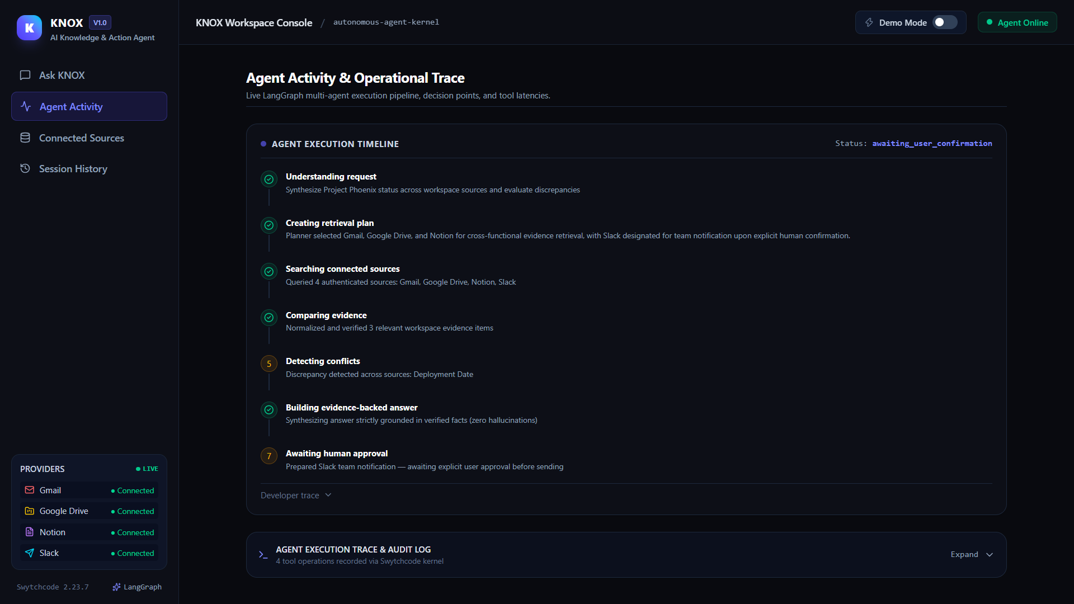Select Agent Activity in the sidebar
This screenshot has width=1074, height=604.
click(89, 106)
